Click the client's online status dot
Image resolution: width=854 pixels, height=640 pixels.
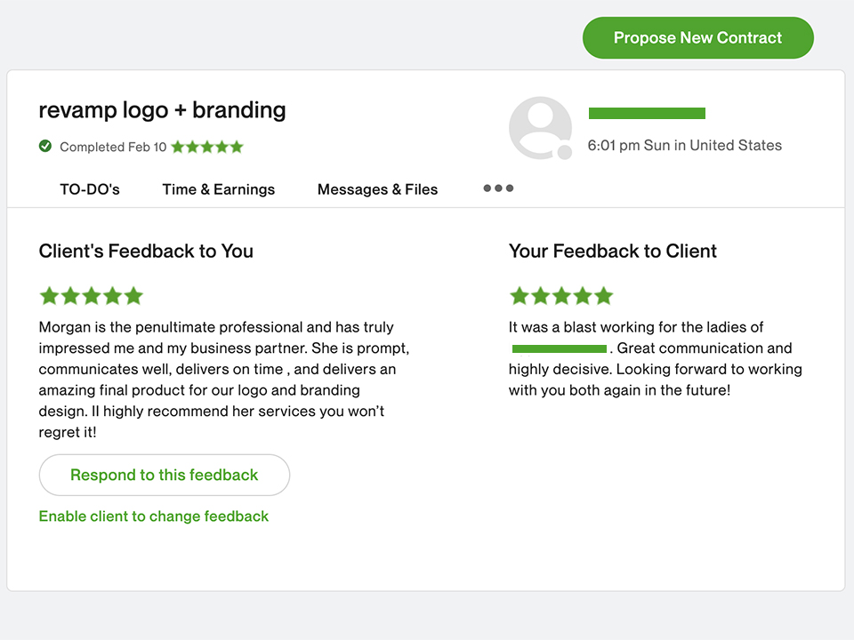[x=565, y=152]
